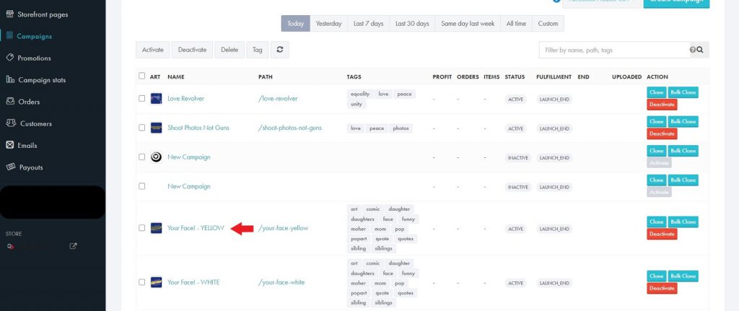The width and height of the screenshot is (739, 311).
Task: Check the Your Face! - WHITE checkbox
Action: coord(142,282)
